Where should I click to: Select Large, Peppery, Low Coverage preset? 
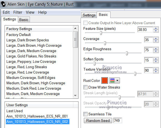coord(31,61)
